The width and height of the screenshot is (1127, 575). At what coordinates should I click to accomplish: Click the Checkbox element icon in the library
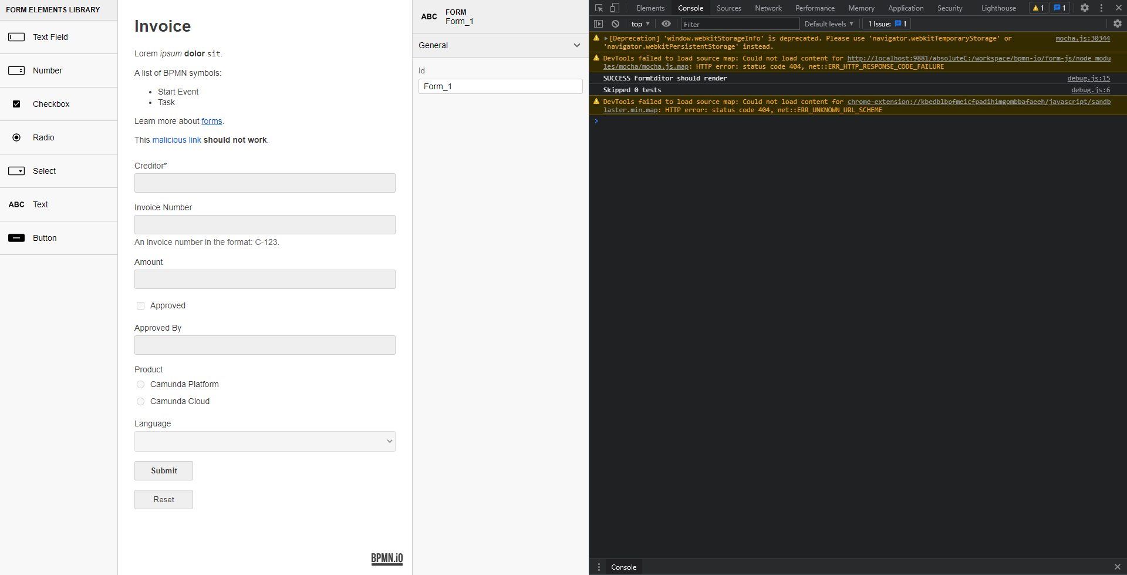click(x=16, y=103)
